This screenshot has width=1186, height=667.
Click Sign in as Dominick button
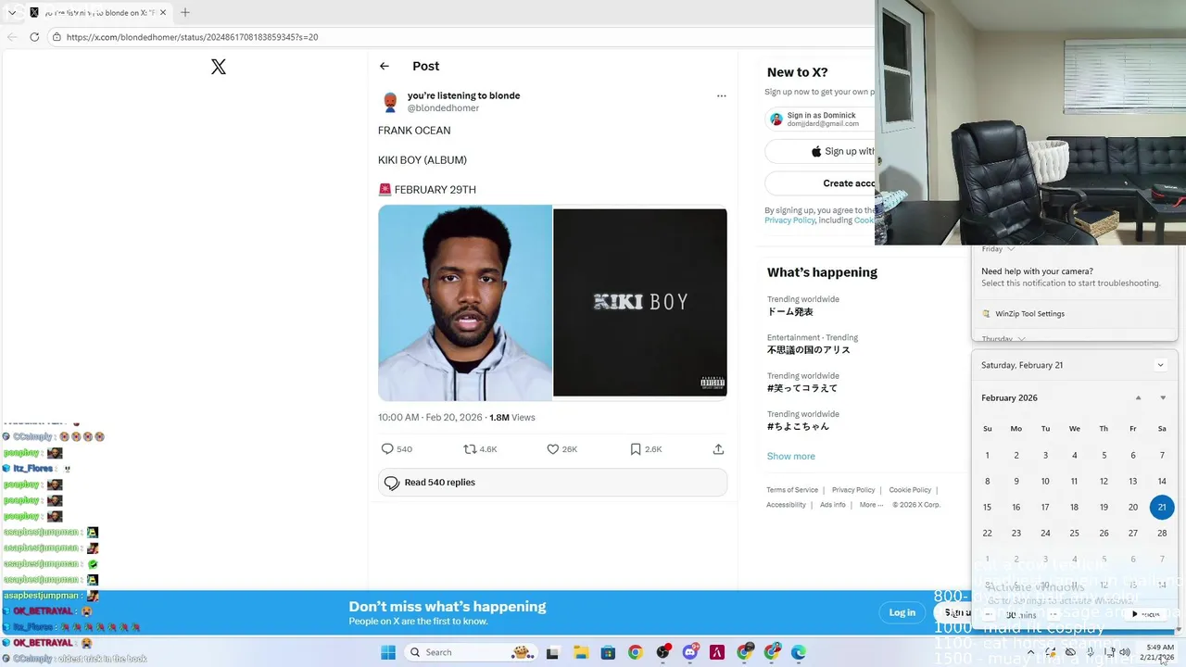click(819, 119)
